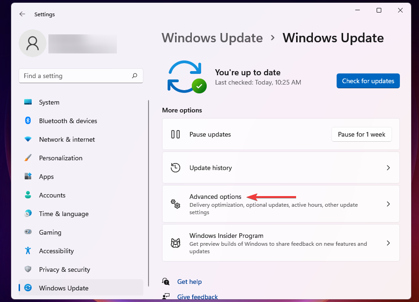Click the Update history label
This screenshot has height=302, width=419.
(210, 168)
